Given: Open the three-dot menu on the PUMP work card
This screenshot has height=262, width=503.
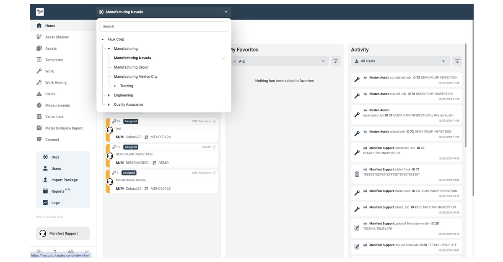Looking at the screenshot, I should pos(214,147).
